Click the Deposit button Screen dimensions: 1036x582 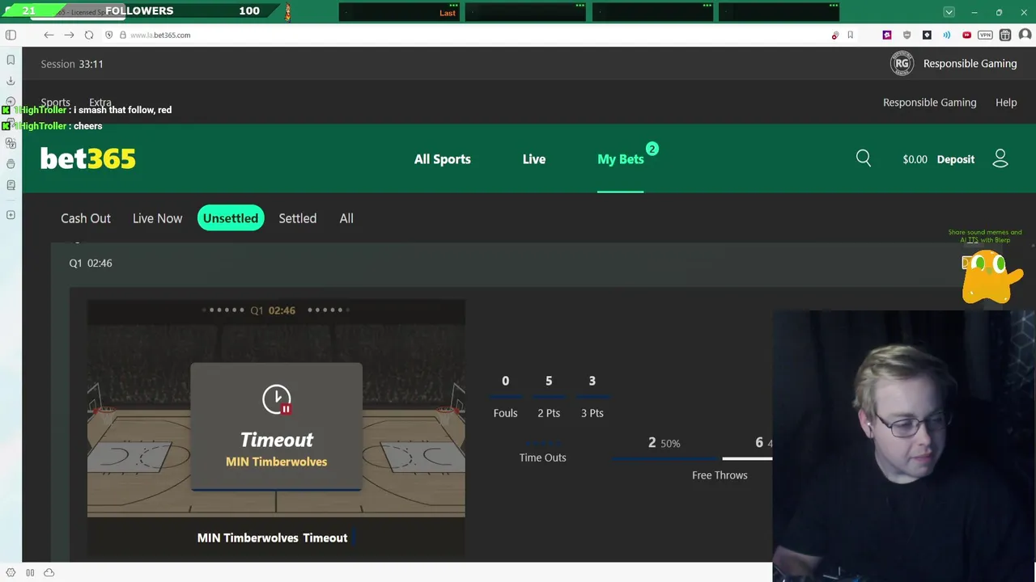956,159
